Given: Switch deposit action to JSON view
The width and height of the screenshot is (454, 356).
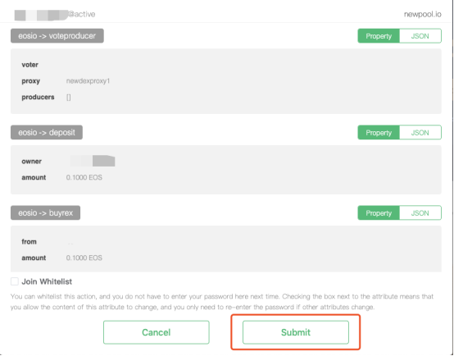Looking at the screenshot, I should point(420,133).
